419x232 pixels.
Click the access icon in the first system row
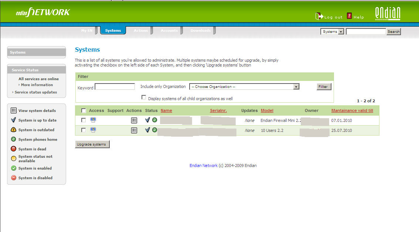pos(93,120)
